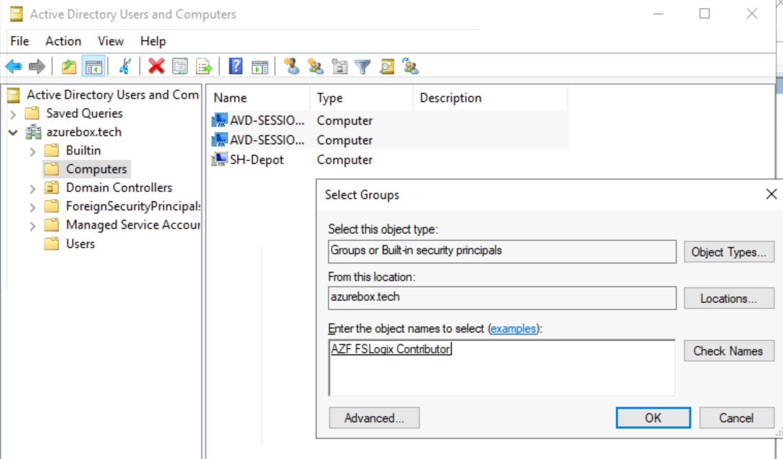
Task: Click the azurebox.tech domain icon
Action: pyautogui.click(x=34, y=132)
